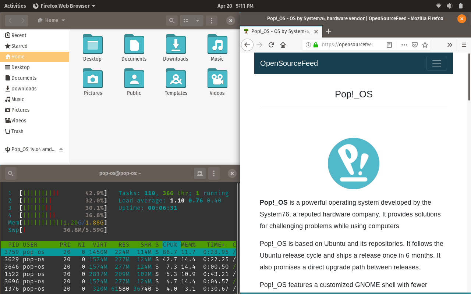Click the Firefox home icon
Image resolution: width=471 pixels, height=294 pixels.
(x=283, y=44)
